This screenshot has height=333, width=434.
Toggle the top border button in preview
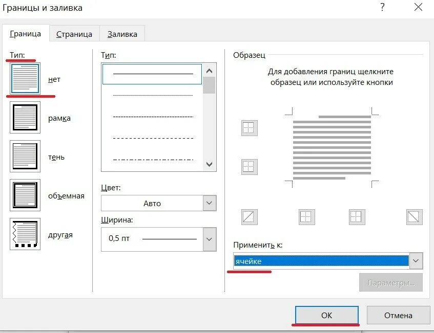tap(250, 128)
